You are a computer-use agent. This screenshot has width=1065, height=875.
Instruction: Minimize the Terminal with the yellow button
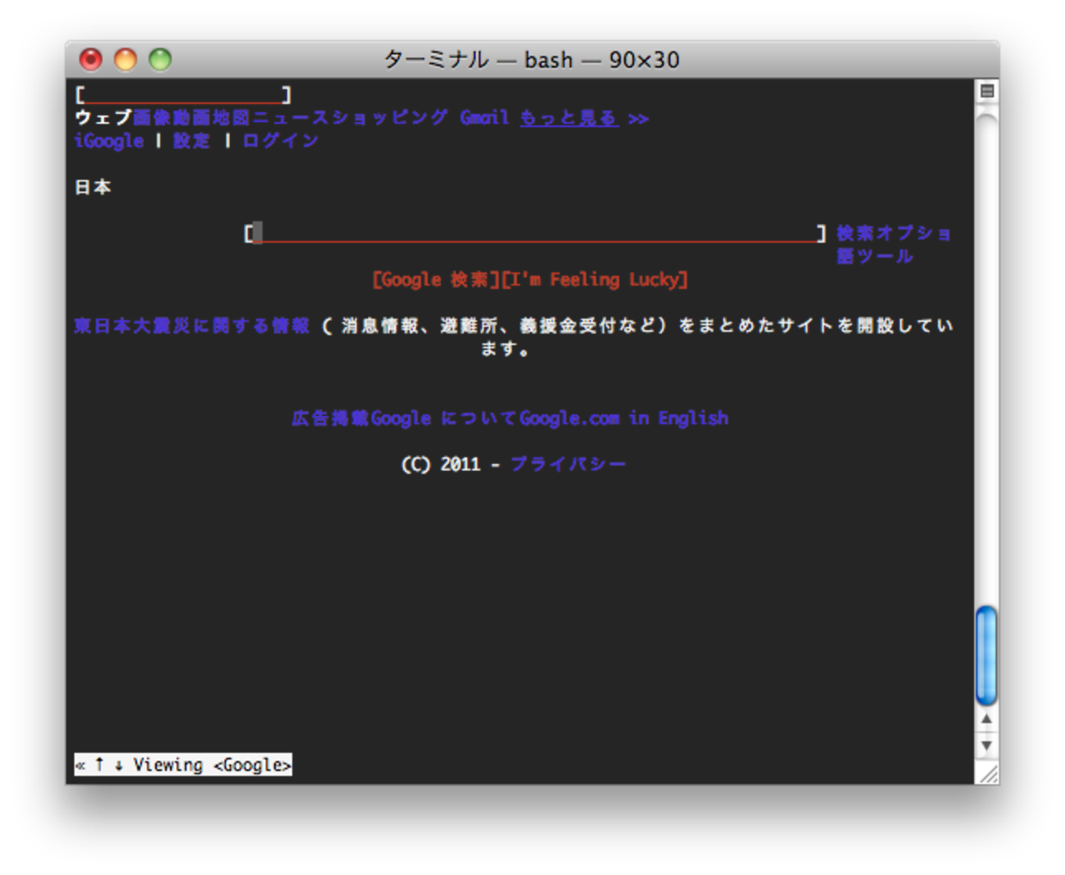pos(125,59)
